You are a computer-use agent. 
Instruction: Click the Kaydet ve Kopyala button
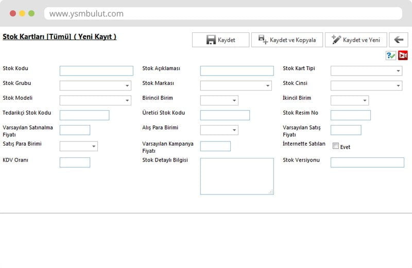click(x=287, y=40)
